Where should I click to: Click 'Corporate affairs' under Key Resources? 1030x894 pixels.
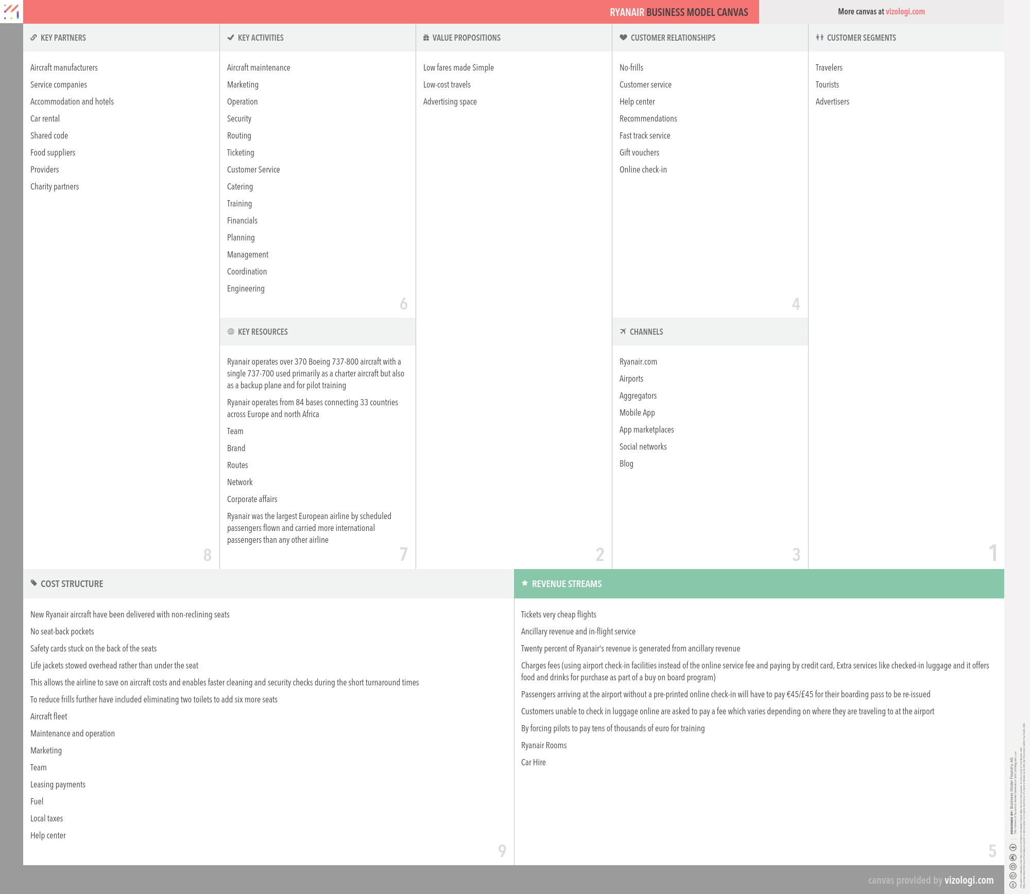[252, 499]
